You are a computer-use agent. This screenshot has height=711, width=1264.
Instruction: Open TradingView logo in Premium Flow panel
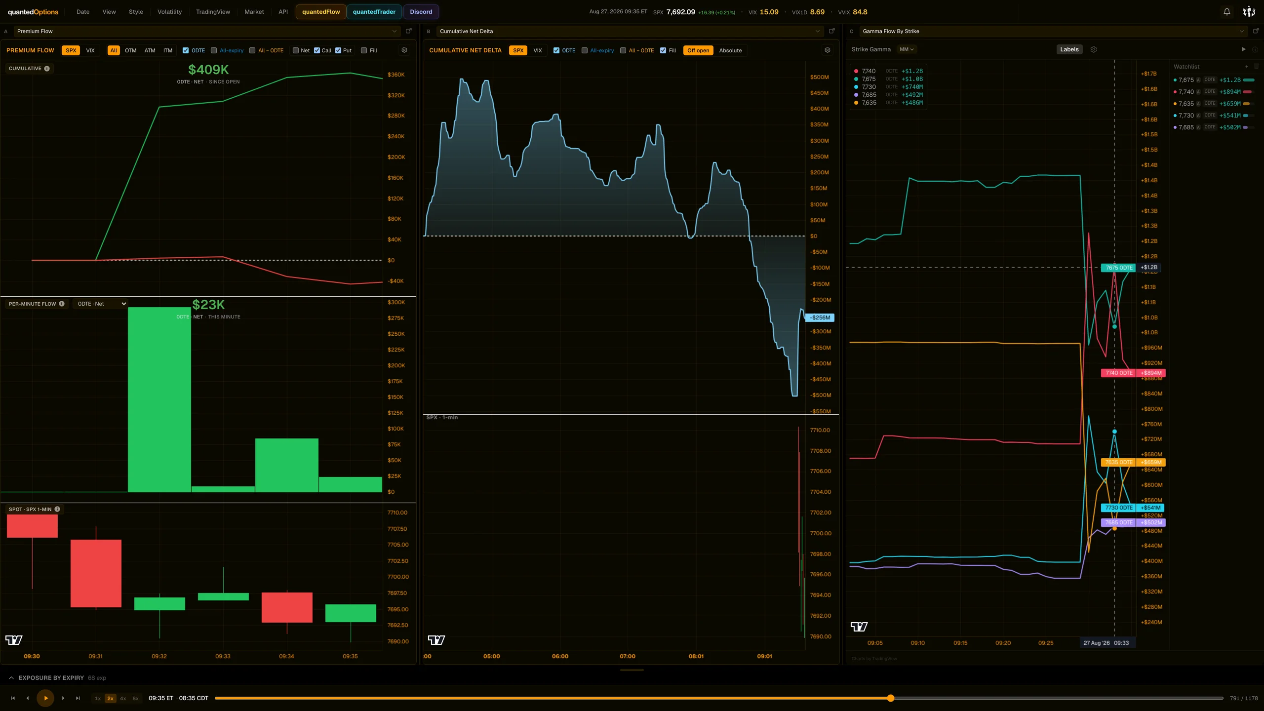[14, 640]
